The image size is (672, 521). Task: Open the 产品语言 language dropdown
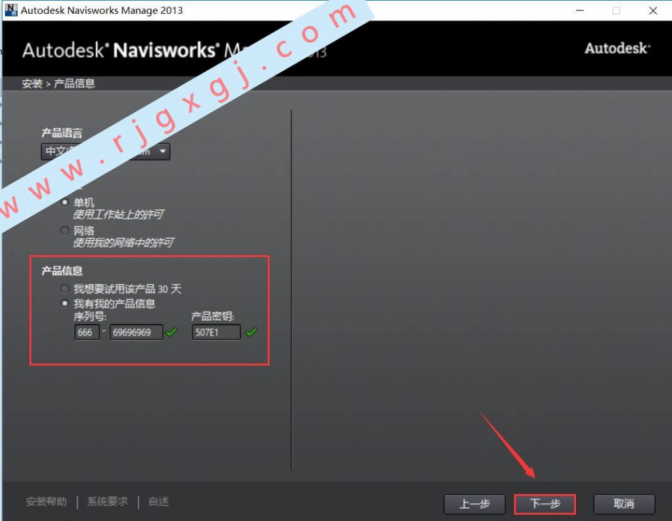tap(106, 151)
